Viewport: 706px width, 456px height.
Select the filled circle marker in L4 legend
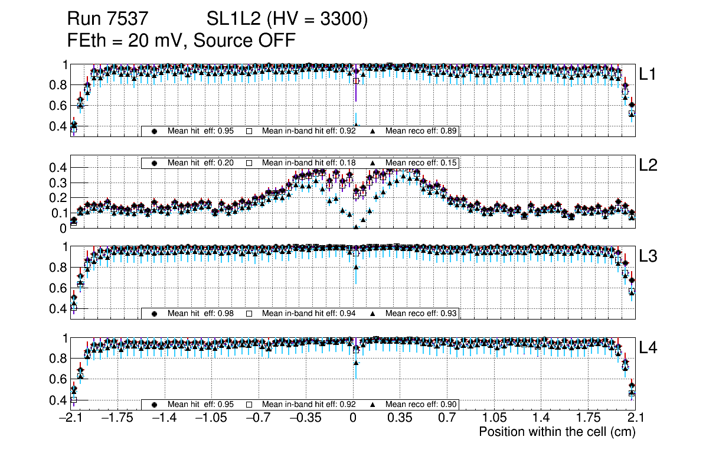click(x=154, y=405)
